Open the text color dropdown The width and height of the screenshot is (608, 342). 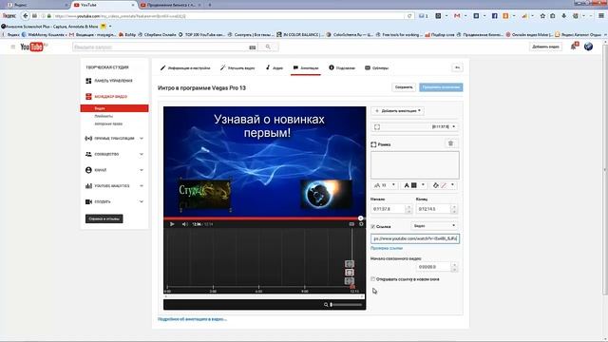(414, 185)
